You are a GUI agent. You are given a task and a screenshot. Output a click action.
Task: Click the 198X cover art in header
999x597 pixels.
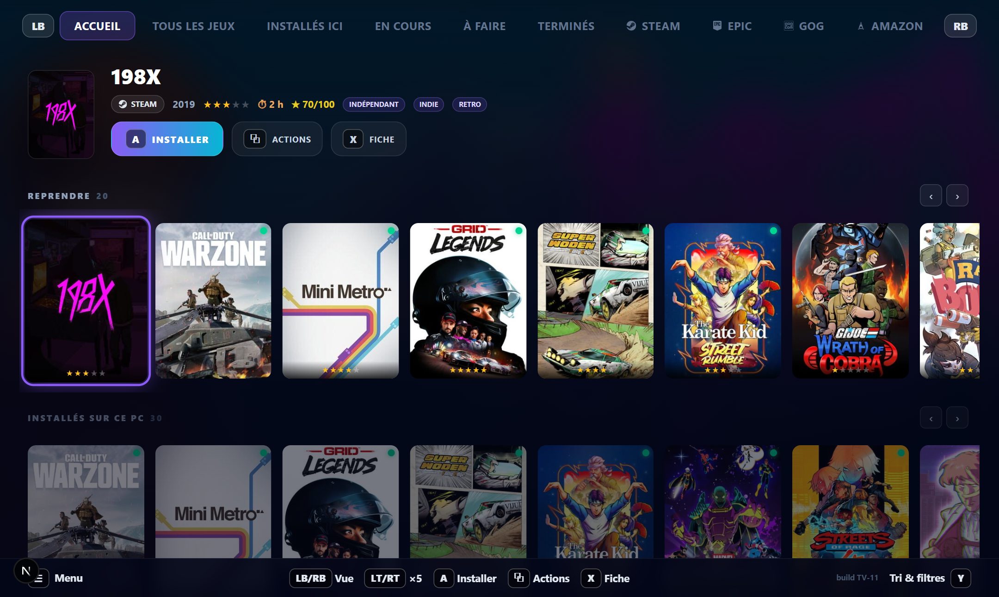61,114
